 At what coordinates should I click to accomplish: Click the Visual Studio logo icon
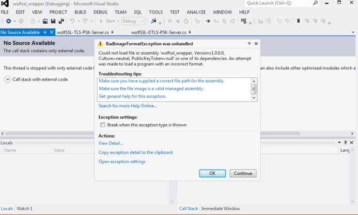coord(5,4)
